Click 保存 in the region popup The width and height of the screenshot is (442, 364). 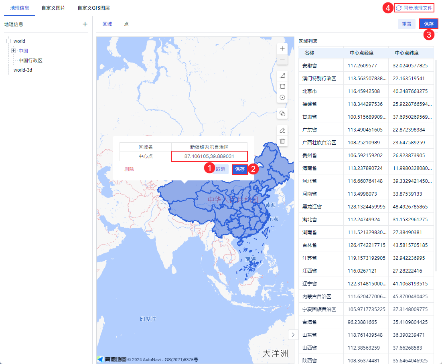(239, 169)
